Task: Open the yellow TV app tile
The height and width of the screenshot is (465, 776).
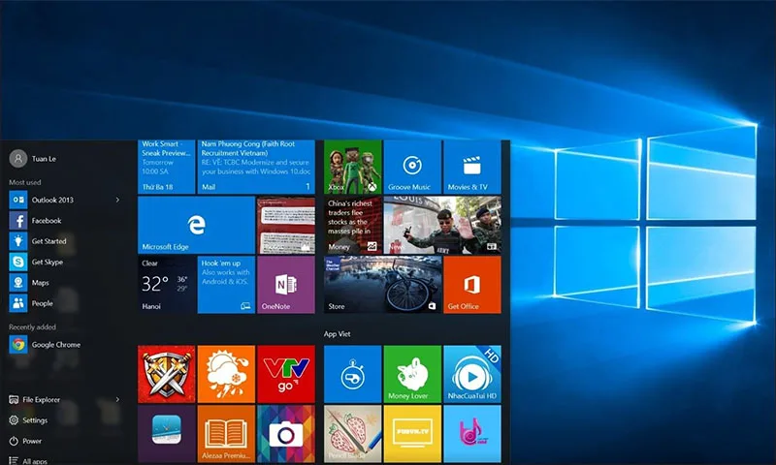Action: tap(413, 434)
